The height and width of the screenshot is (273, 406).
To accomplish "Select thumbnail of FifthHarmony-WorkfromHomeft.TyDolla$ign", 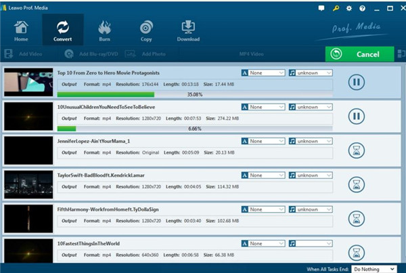I will click(28, 219).
